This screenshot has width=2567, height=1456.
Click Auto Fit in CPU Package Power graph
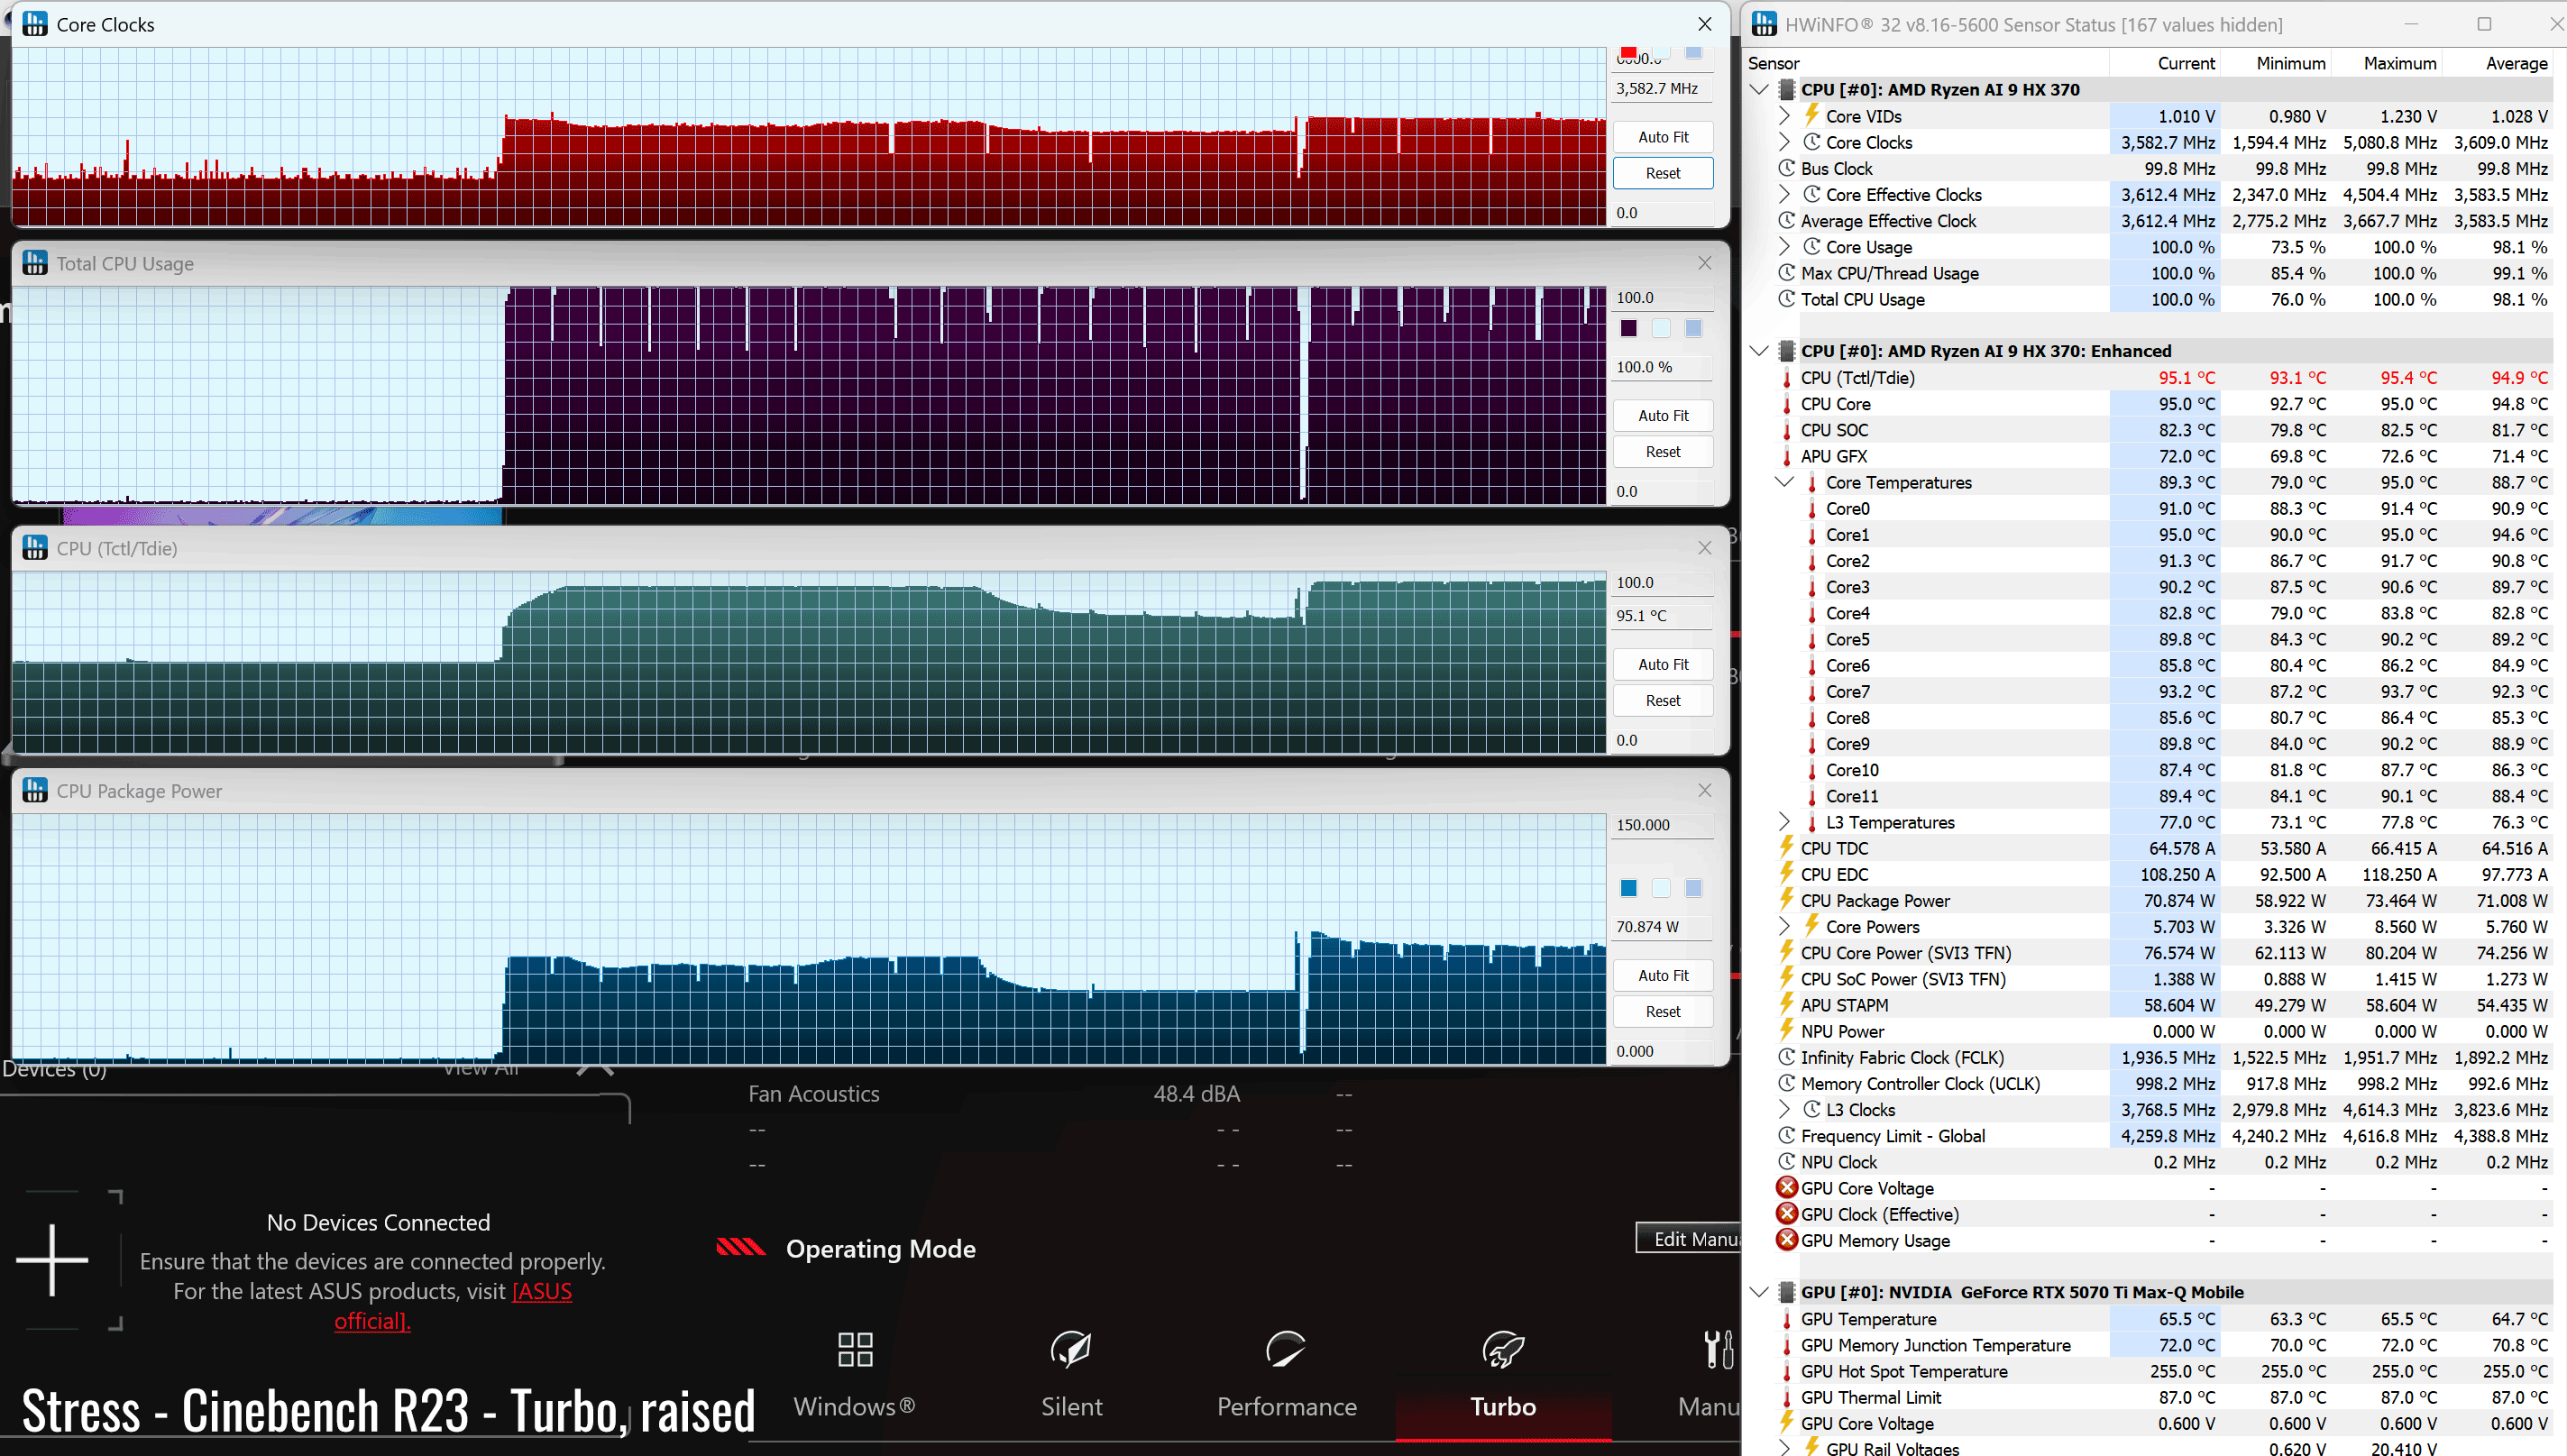1662,975
